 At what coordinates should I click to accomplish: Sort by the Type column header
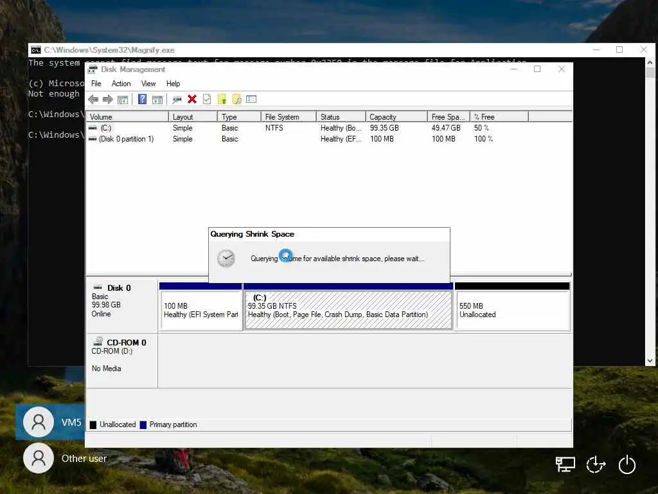(239, 117)
